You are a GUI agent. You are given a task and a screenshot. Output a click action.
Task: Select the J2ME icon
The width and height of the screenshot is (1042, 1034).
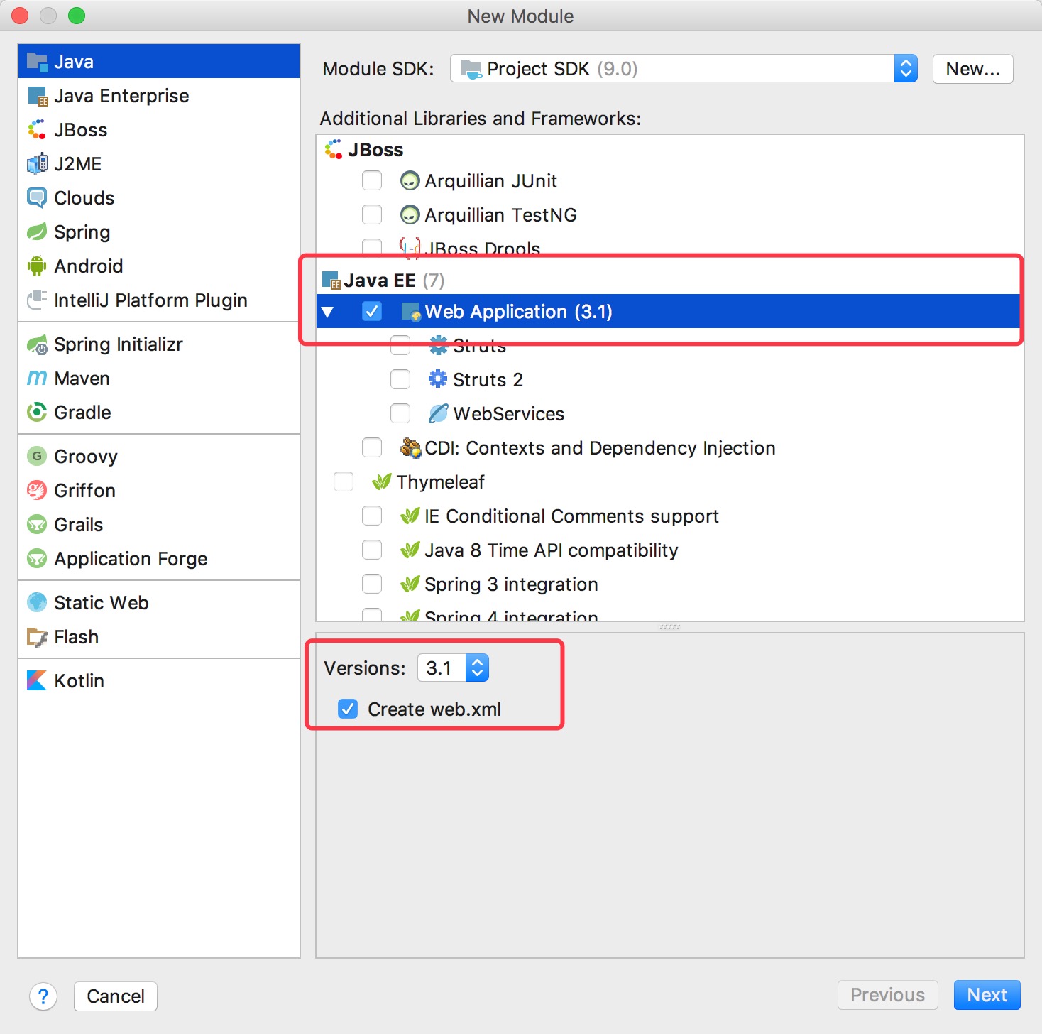37,163
